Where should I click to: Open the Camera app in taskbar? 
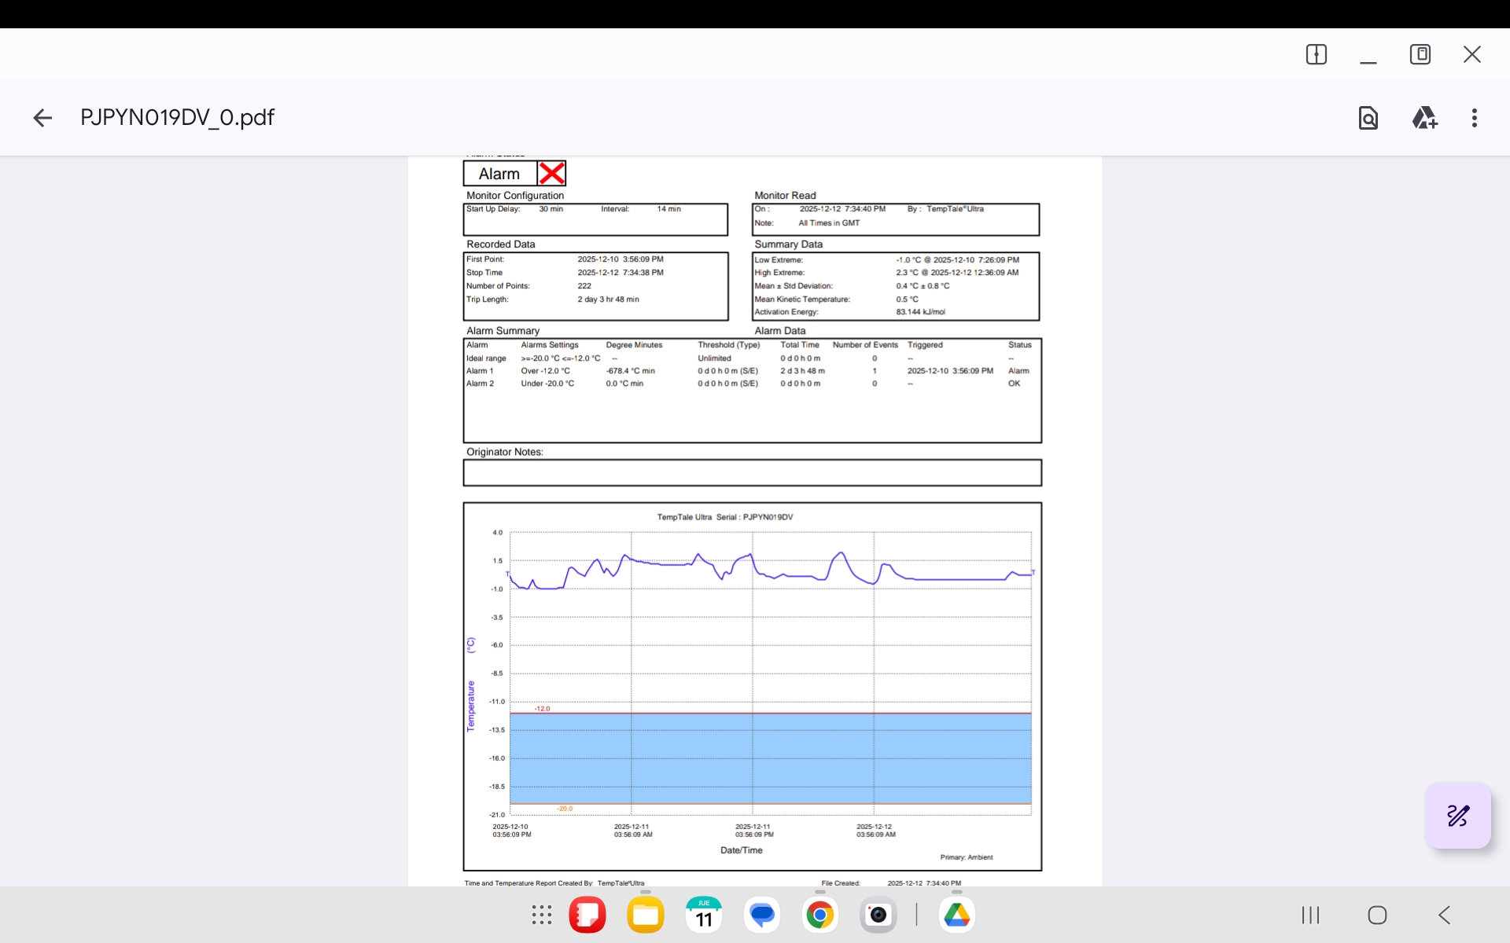878,915
